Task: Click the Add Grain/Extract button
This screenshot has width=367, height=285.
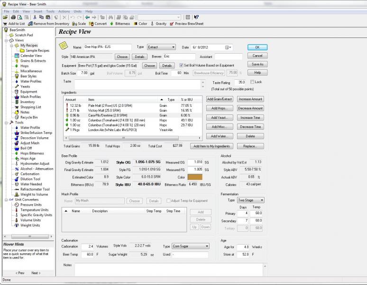Action: (220, 99)
